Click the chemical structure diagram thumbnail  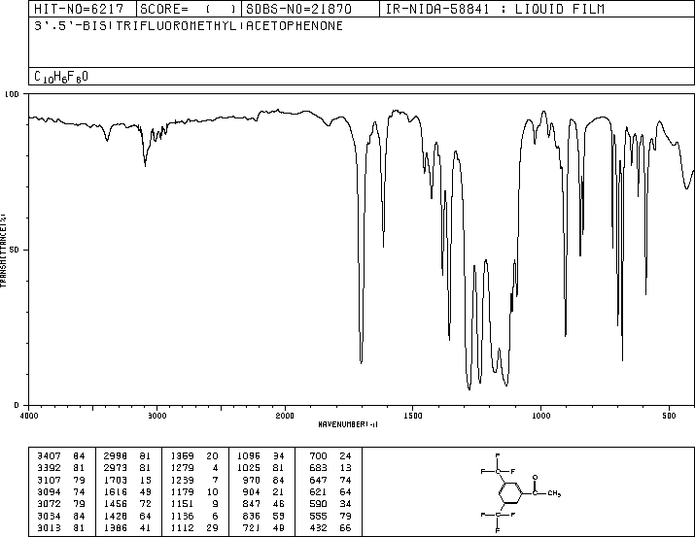521,492
